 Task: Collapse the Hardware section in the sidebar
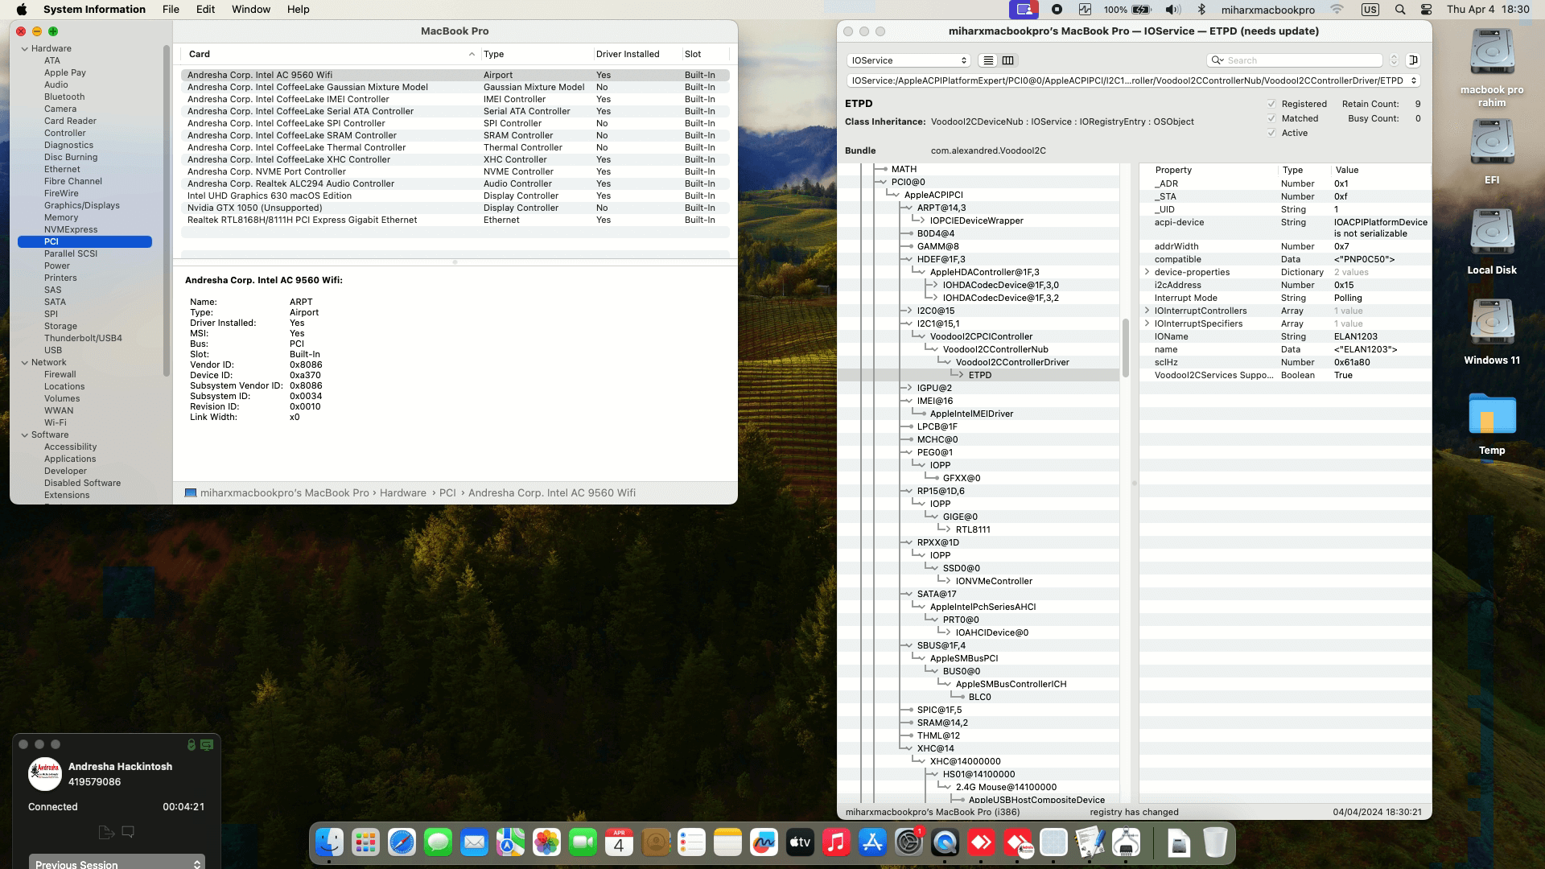25,48
